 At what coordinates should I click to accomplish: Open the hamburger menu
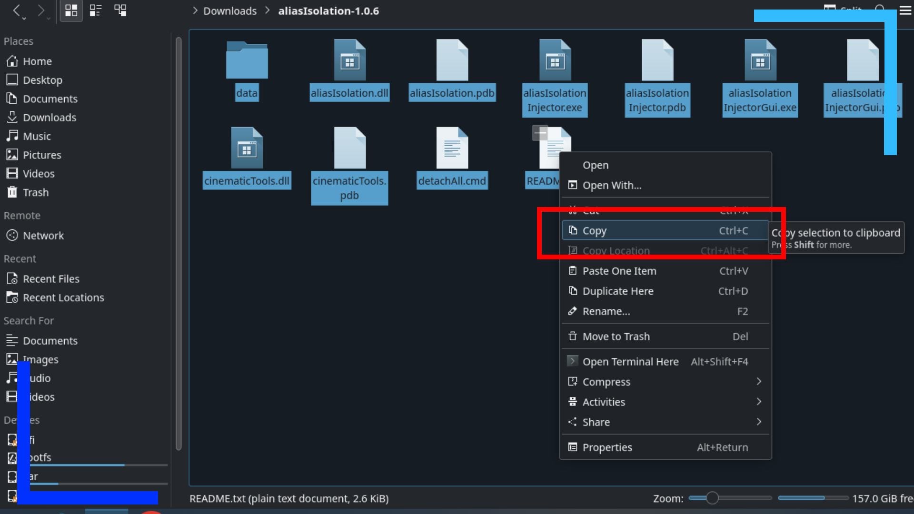(906, 10)
